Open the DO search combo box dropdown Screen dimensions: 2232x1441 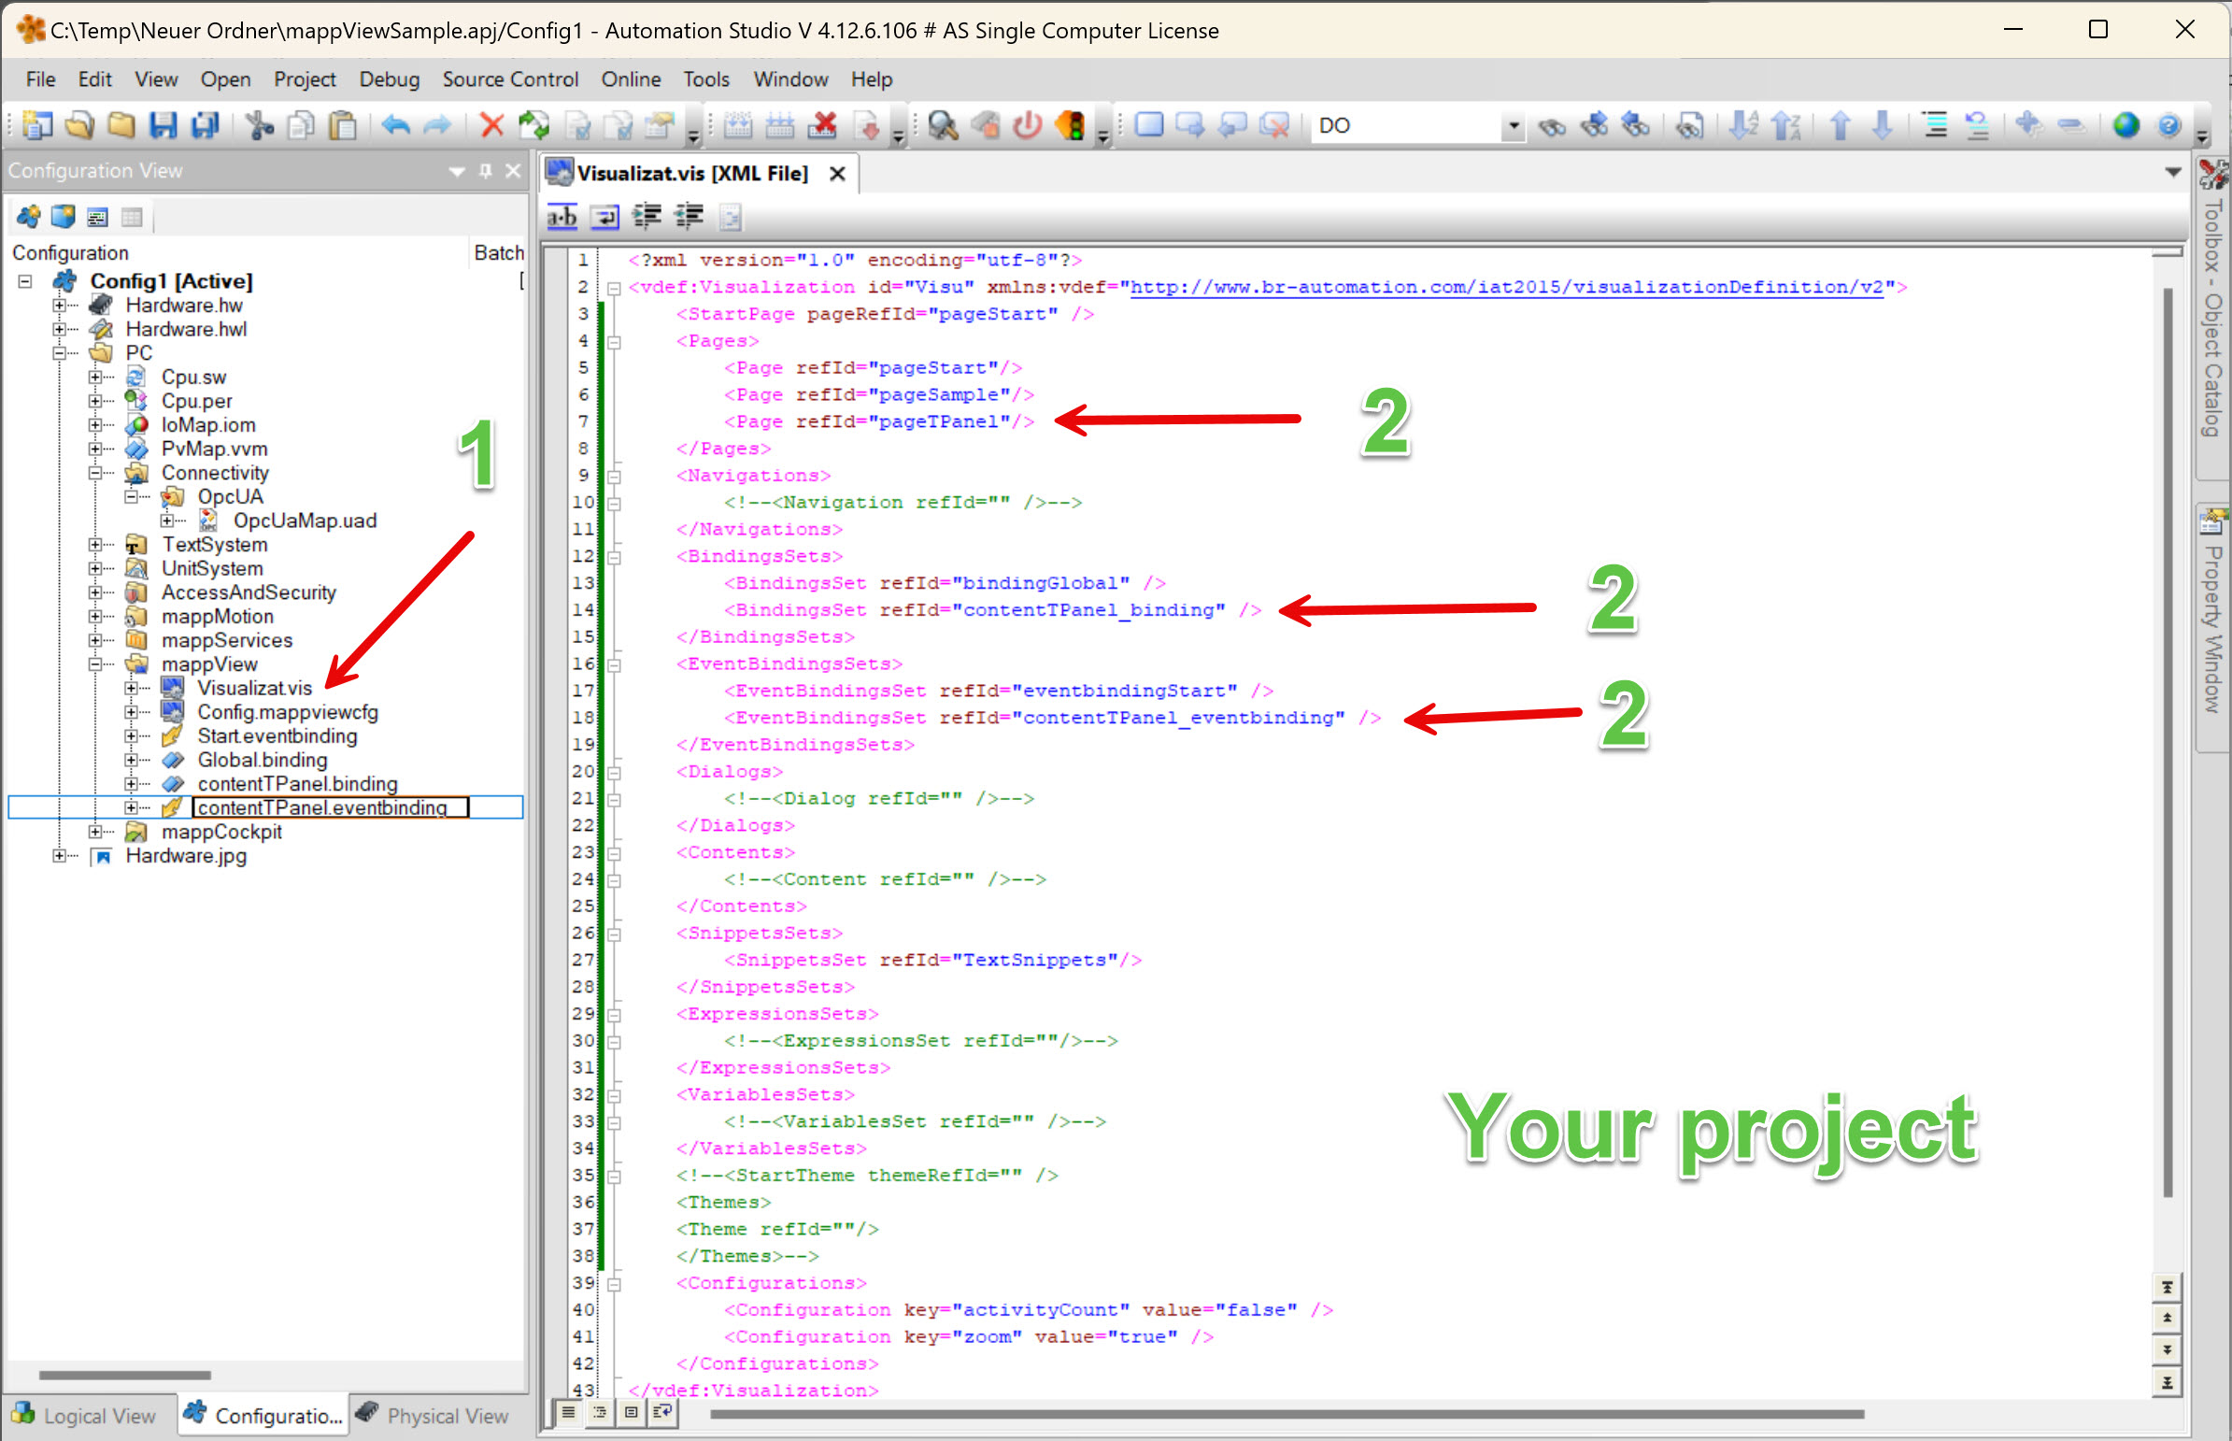1513,125
